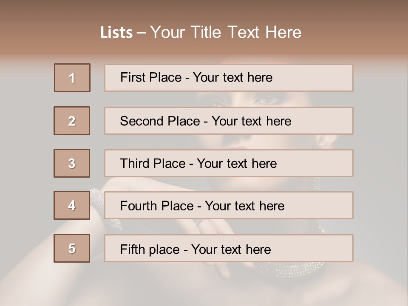
Task: Click the number 3 box
Action: pyautogui.click(x=72, y=163)
